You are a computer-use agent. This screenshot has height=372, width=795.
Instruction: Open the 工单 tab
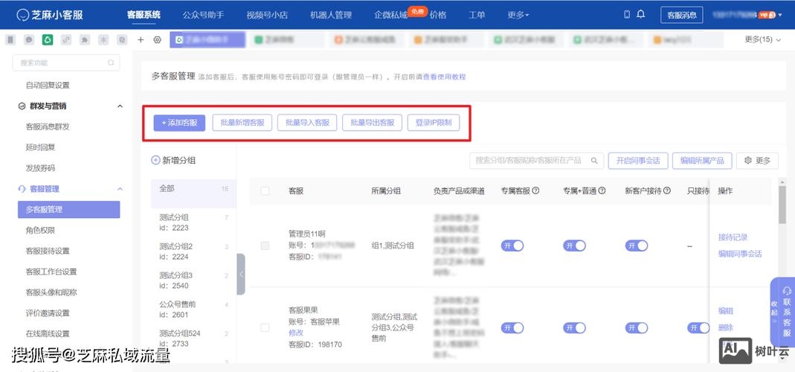pos(477,15)
